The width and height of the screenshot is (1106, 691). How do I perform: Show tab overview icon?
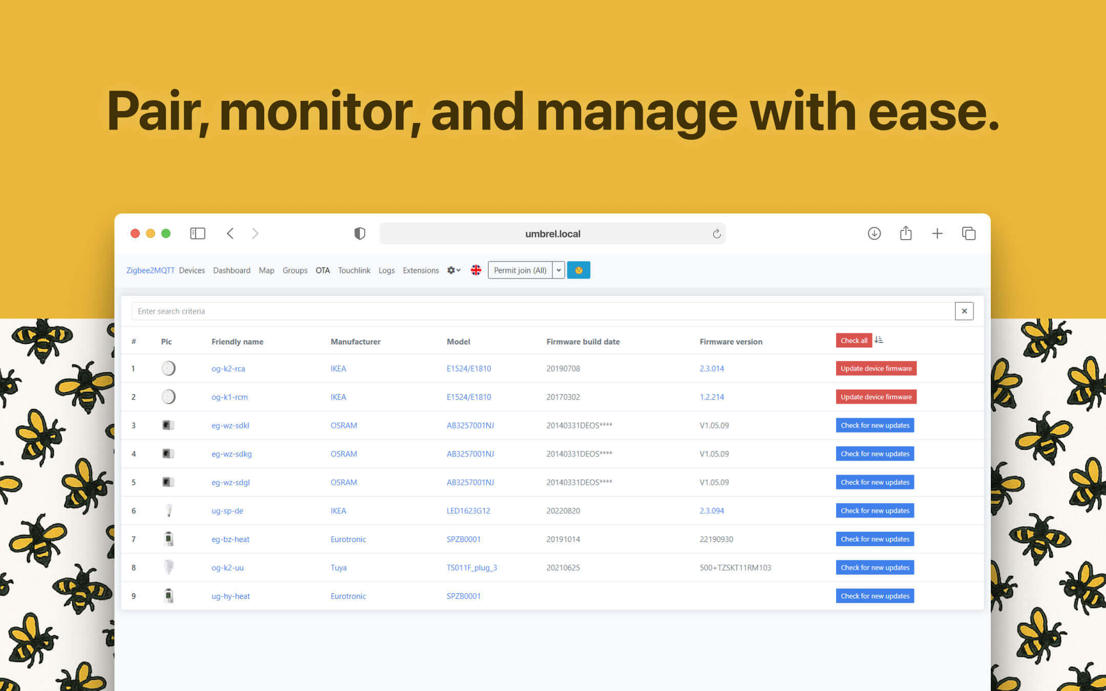click(x=968, y=233)
